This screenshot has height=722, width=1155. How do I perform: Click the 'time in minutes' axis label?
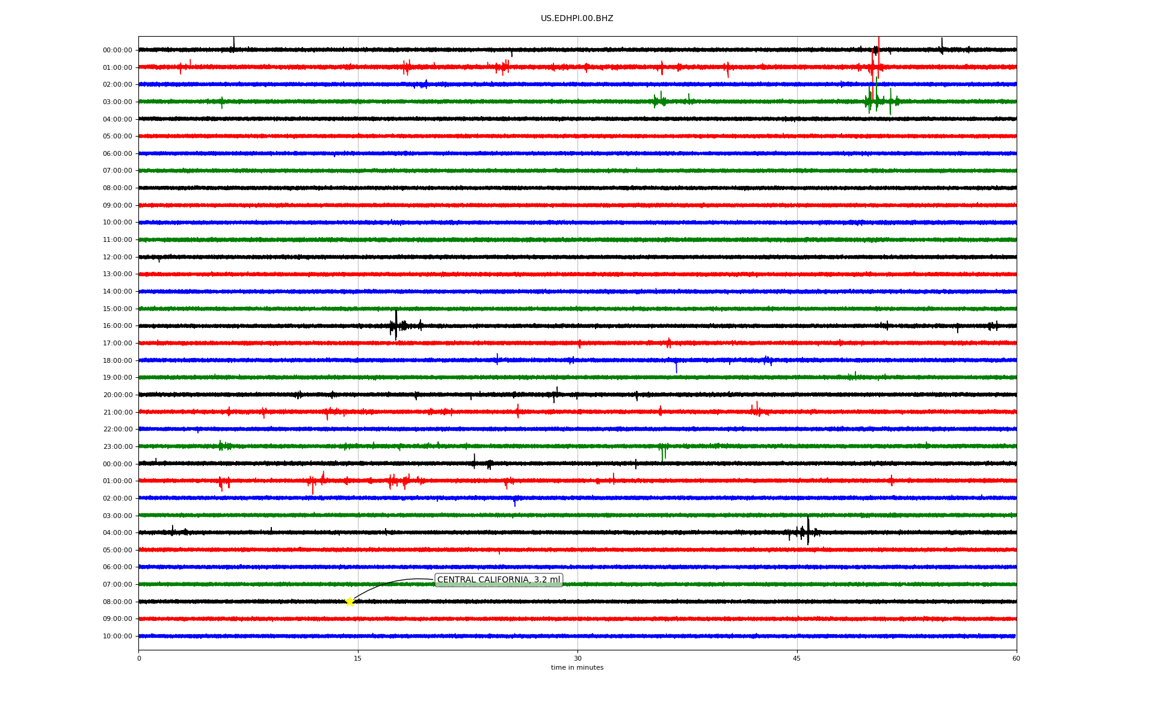point(577,668)
